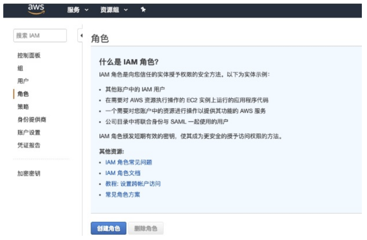
Task: Open the 服务 dropdown menu
Action: tap(78, 10)
